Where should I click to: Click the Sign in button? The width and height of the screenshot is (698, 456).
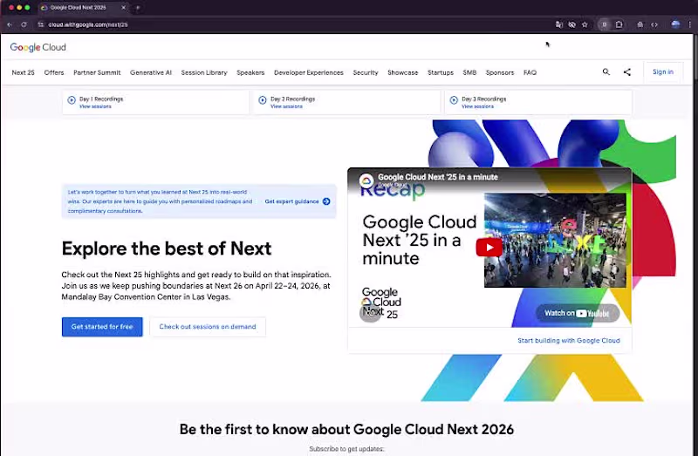pyautogui.click(x=663, y=71)
